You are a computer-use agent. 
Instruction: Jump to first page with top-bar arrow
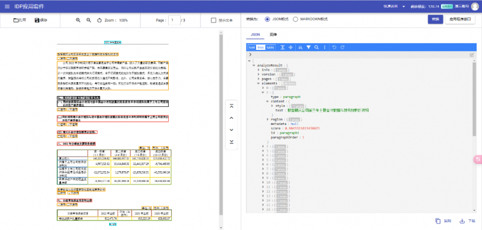click(x=231, y=106)
